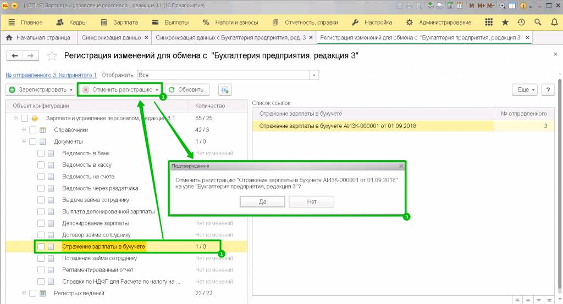The height and width of the screenshot is (304, 563).
Task: Open the Администрирование menu
Action: point(439,22)
